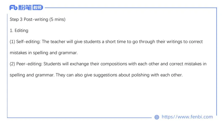Click the word "correct" ending the Self-editing line
Image resolution: width=223 pixels, height=125 pixels.
tap(195, 42)
